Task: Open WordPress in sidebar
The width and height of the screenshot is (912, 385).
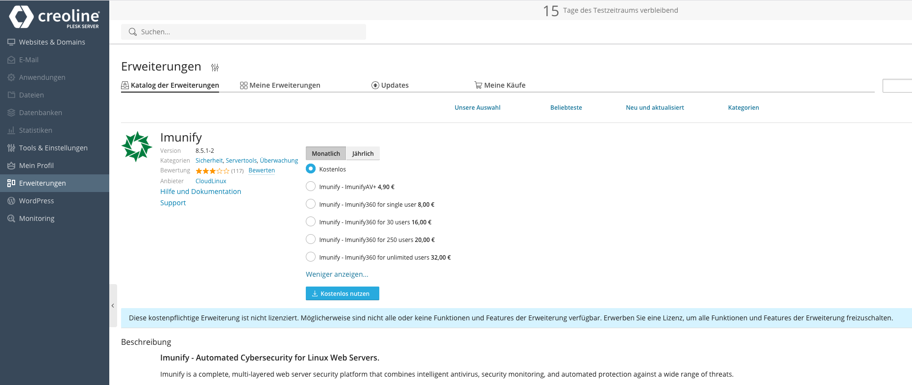Action: pos(54,201)
